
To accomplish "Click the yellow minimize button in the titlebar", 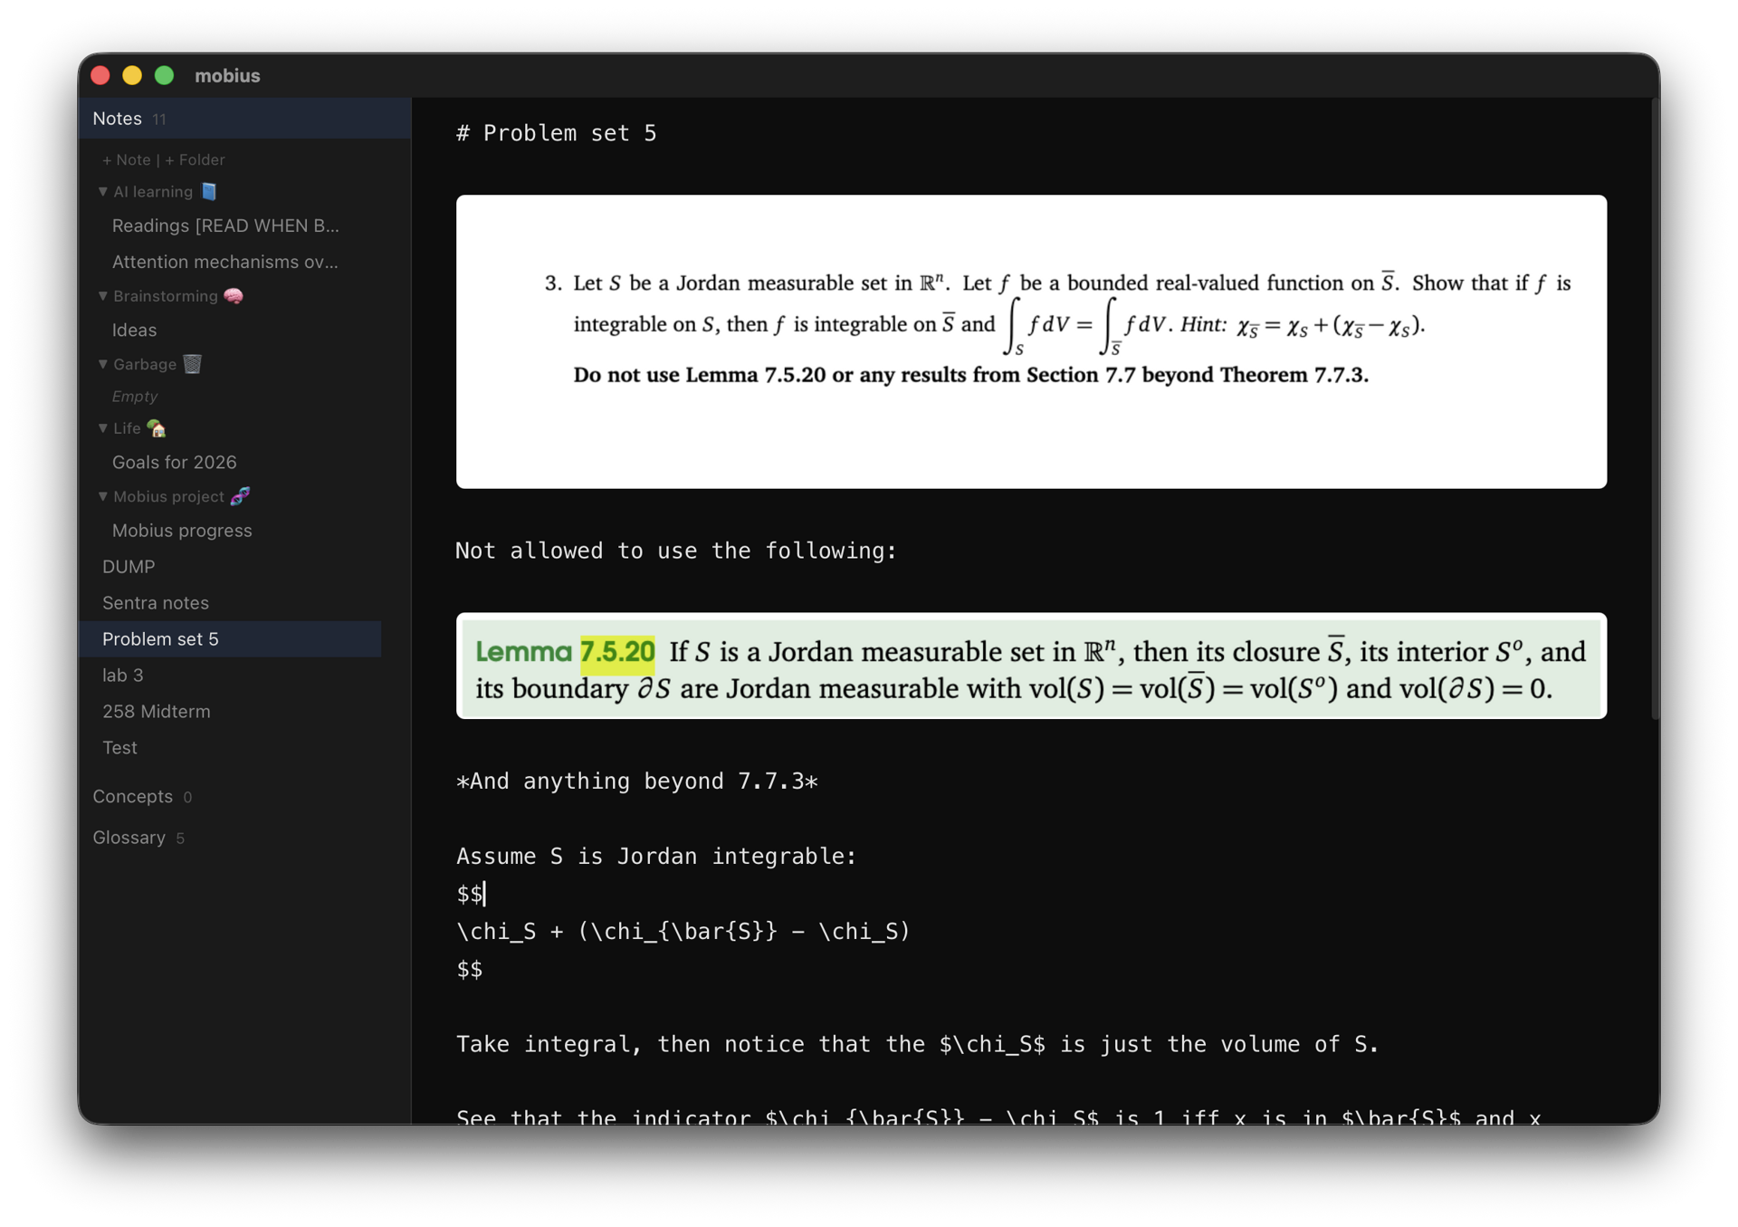I will [132, 75].
